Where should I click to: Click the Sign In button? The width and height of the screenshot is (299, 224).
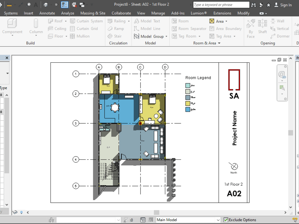pos(283,5)
